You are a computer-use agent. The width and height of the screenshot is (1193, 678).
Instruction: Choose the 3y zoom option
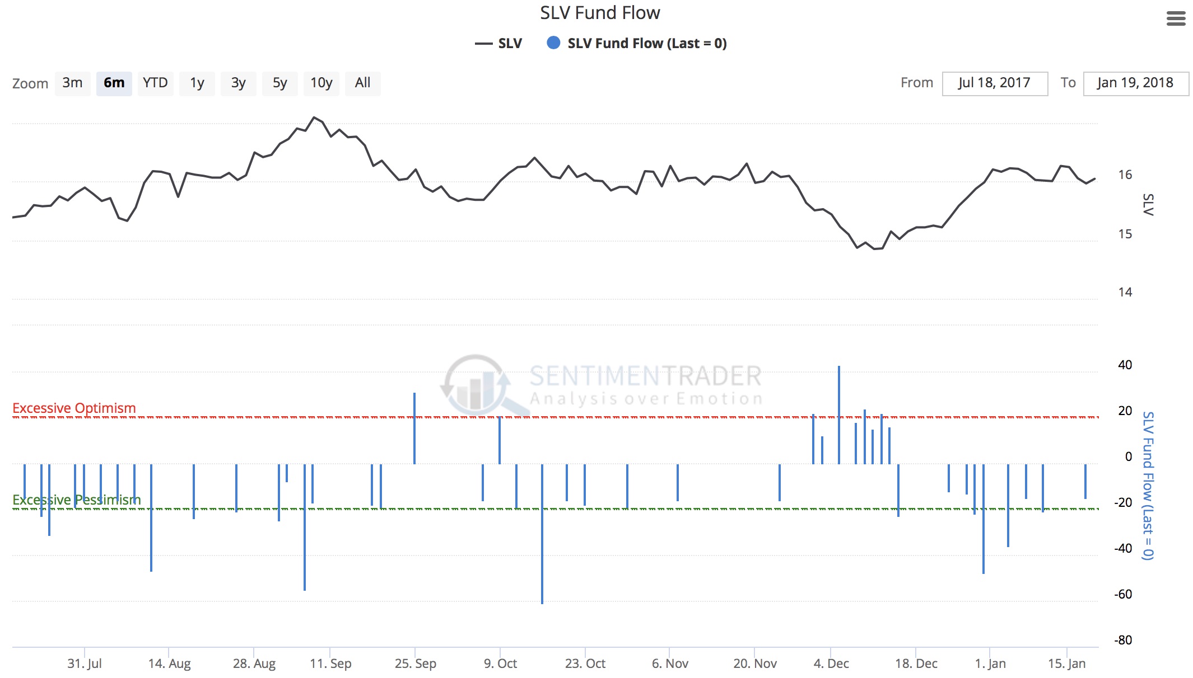point(238,83)
